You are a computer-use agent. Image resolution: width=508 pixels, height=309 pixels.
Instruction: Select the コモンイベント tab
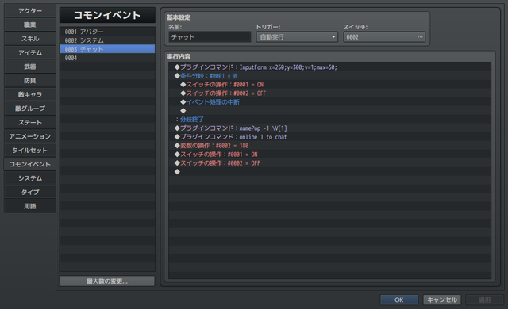[x=30, y=164]
